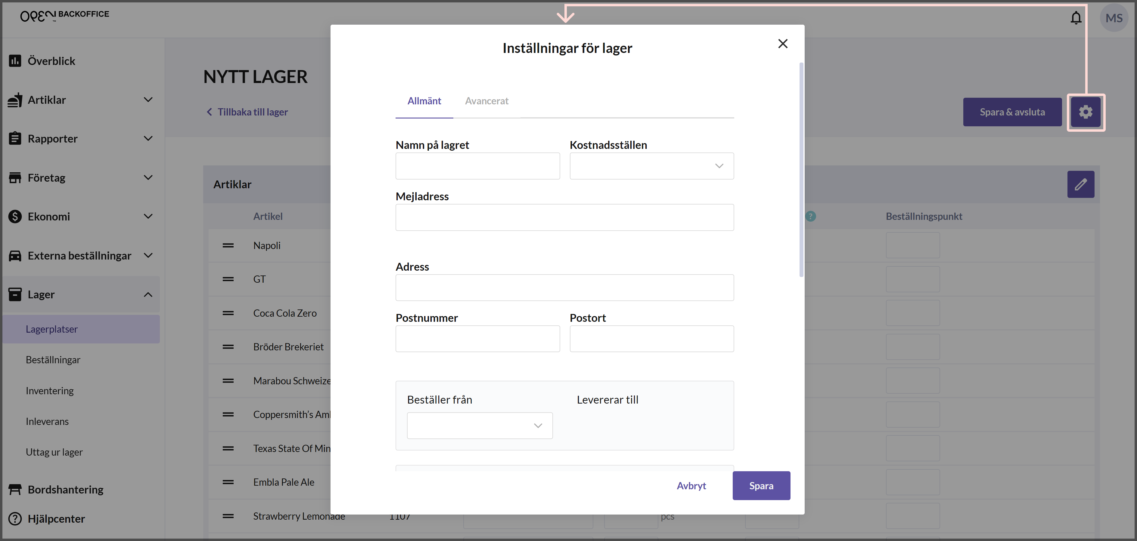Switch to the Allmänt tab
This screenshot has width=1137, height=541.
click(x=424, y=101)
